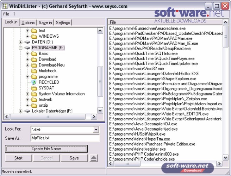Expand the test folder node
The image size is (231, 176).
click(x=27, y=31)
